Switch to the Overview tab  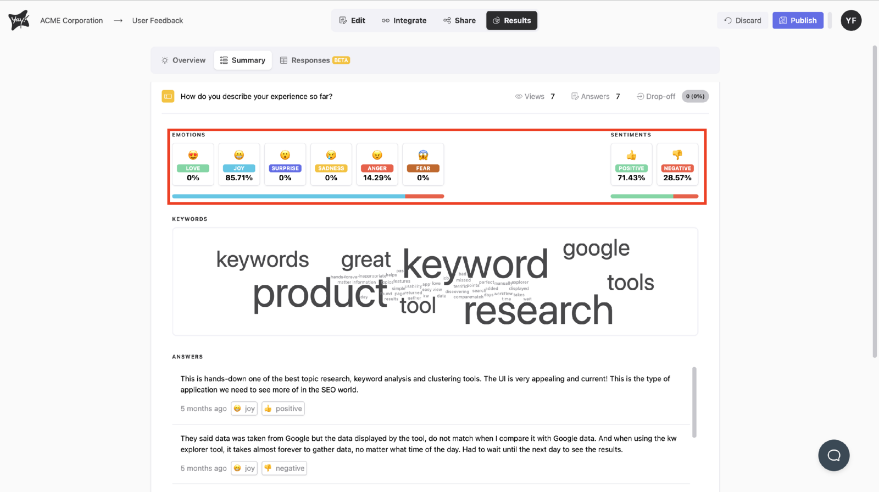[183, 60]
